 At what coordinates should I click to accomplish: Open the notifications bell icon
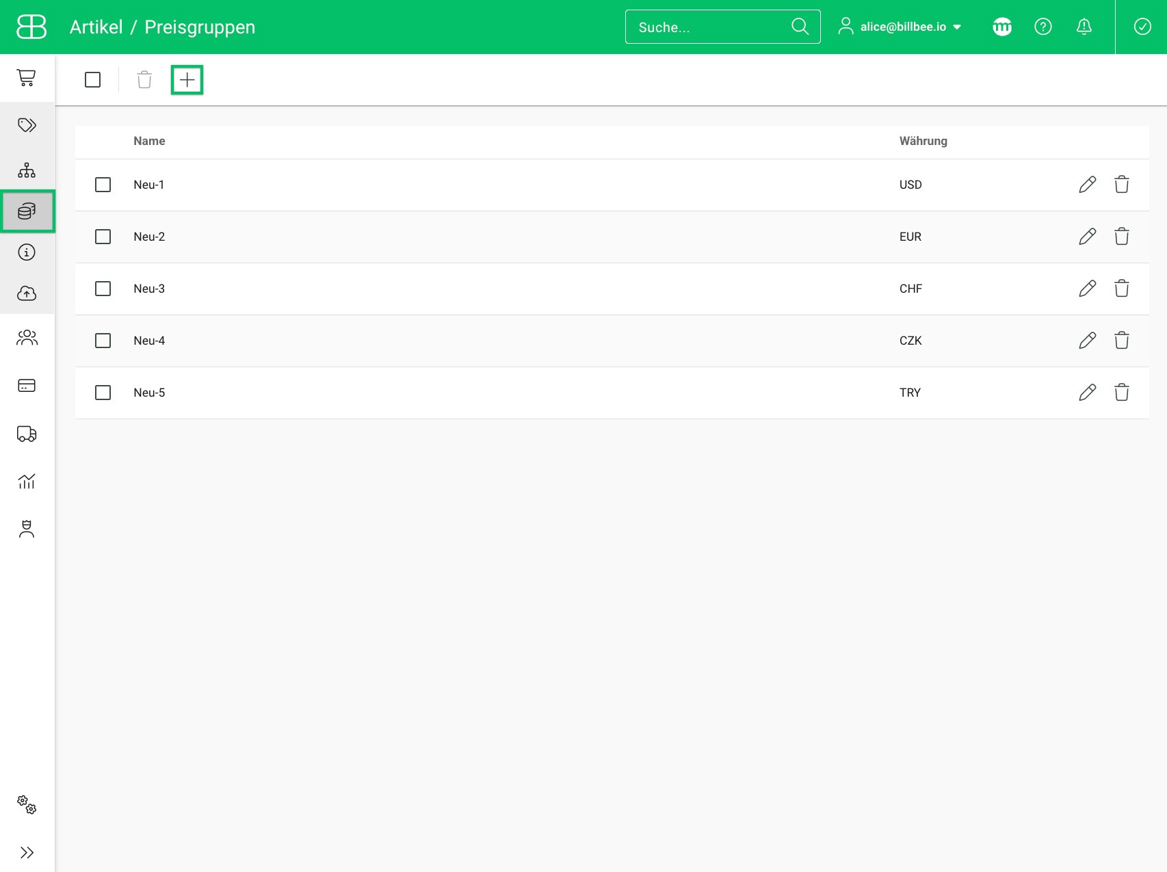1084,27
